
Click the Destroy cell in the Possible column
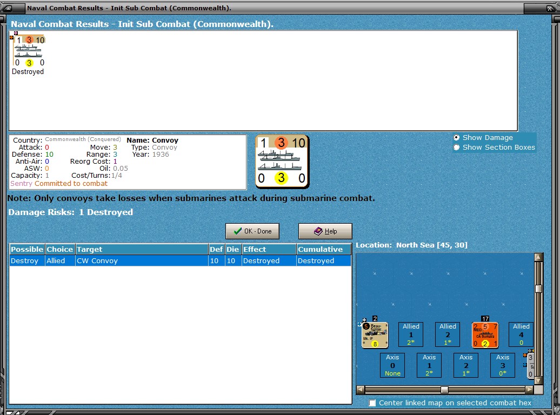coord(27,260)
